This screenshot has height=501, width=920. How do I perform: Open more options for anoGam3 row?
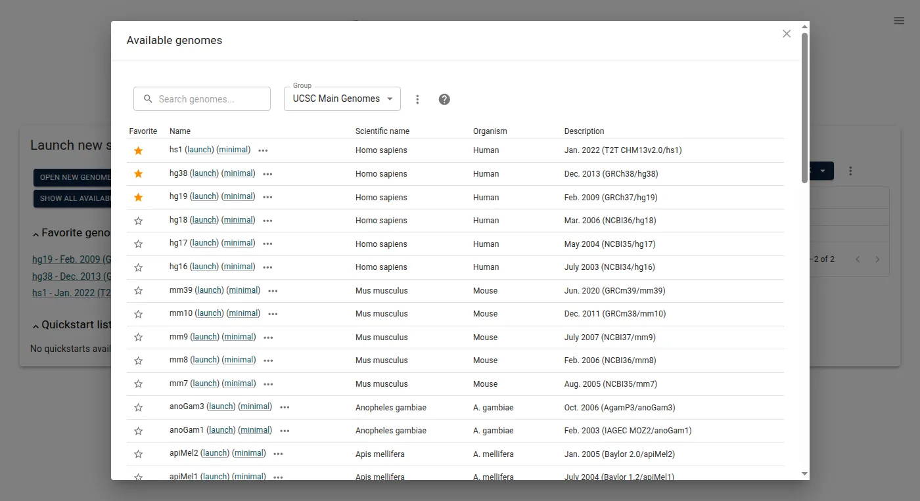tap(285, 407)
